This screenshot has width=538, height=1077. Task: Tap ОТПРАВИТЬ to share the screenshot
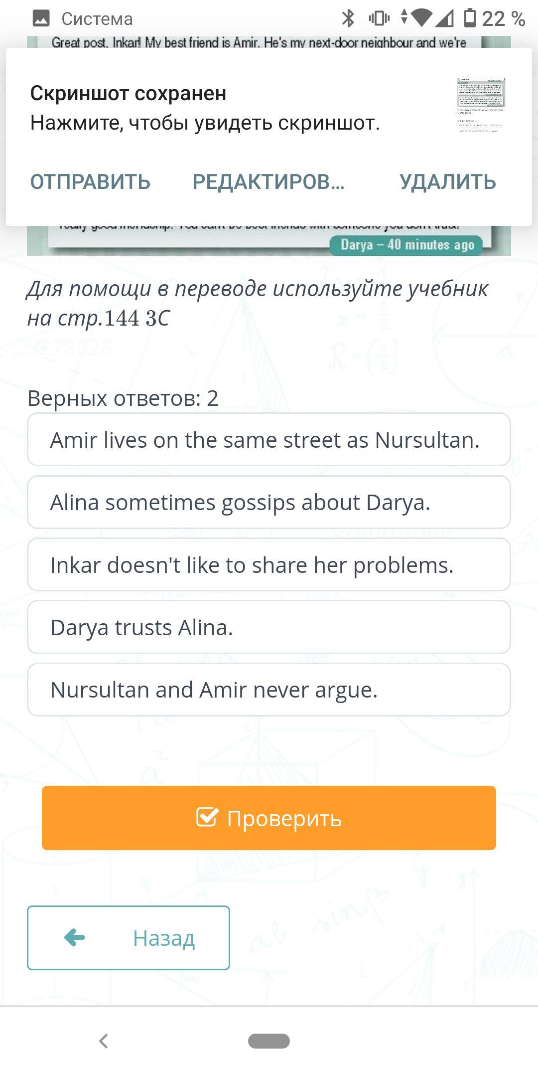[x=90, y=182]
